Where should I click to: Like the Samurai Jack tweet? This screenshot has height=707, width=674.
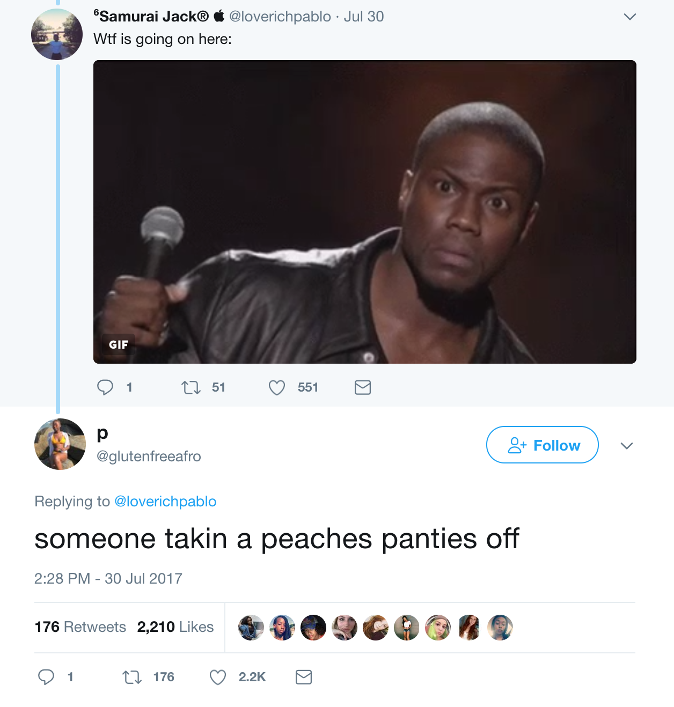tap(277, 387)
